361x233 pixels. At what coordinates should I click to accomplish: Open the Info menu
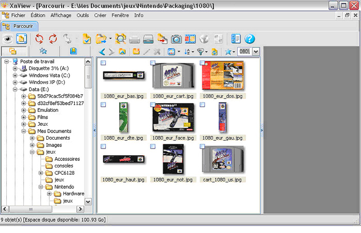pyautogui.click(x=139, y=15)
